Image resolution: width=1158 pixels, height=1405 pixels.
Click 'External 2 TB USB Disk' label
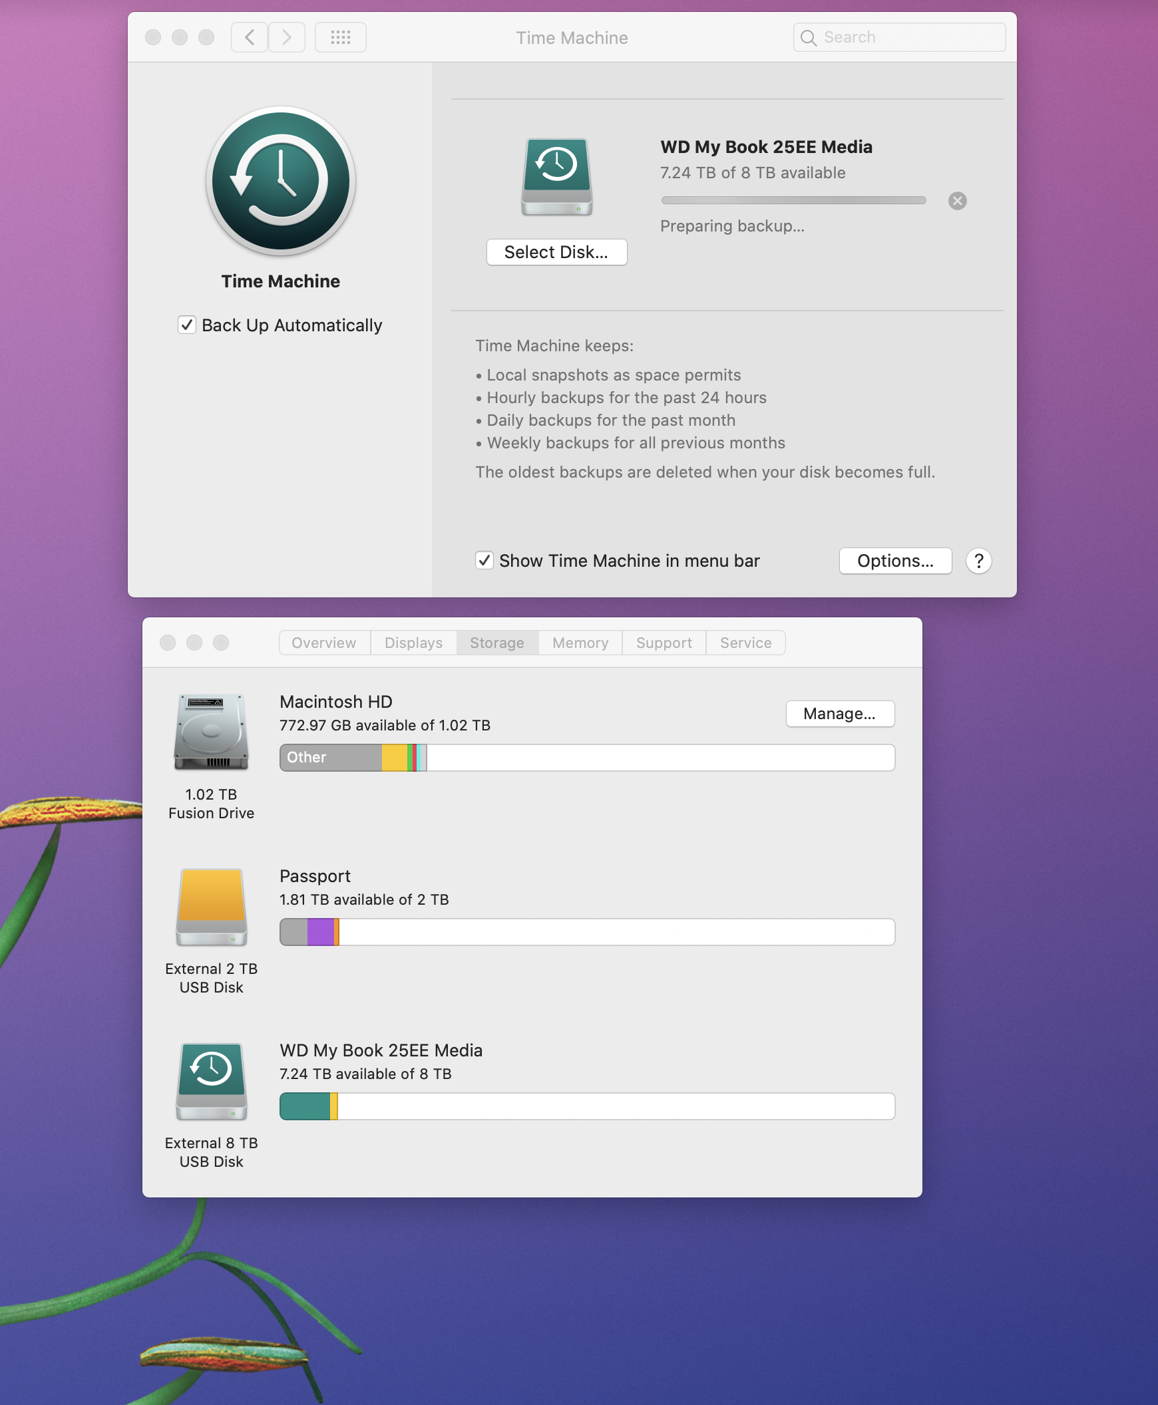pyautogui.click(x=212, y=977)
